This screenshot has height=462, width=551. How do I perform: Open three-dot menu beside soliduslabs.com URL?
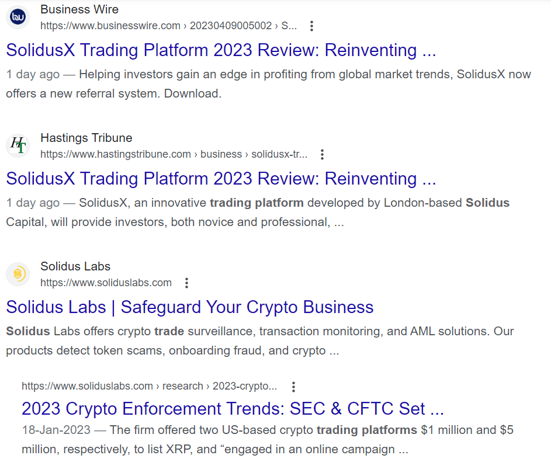186,283
